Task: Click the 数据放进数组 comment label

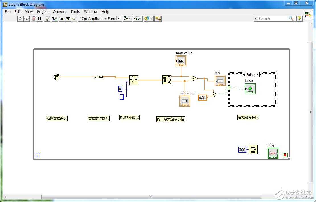Action: pyautogui.click(x=99, y=118)
